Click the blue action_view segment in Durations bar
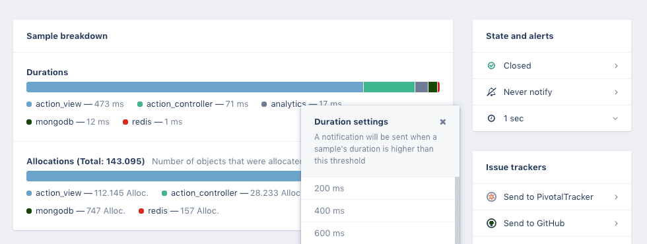647x244 pixels. 195,87
